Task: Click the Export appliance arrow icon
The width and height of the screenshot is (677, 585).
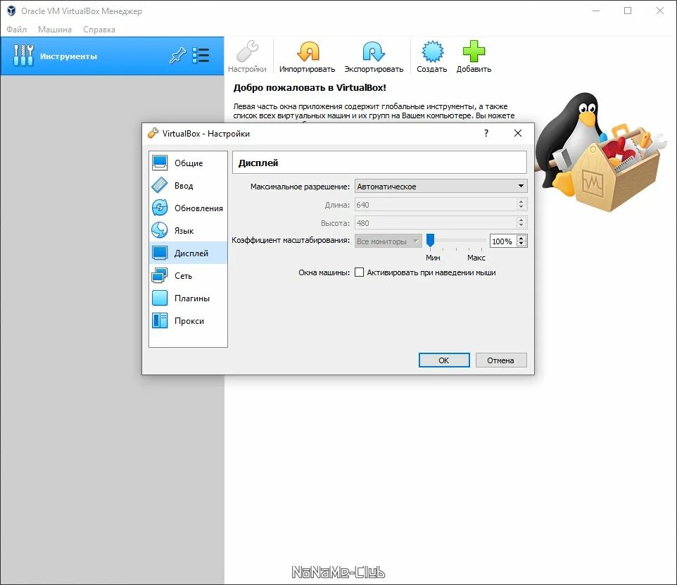Action: (374, 51)
